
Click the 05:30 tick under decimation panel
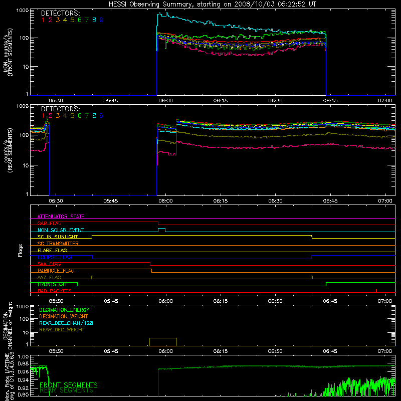[x=56, y=351]
